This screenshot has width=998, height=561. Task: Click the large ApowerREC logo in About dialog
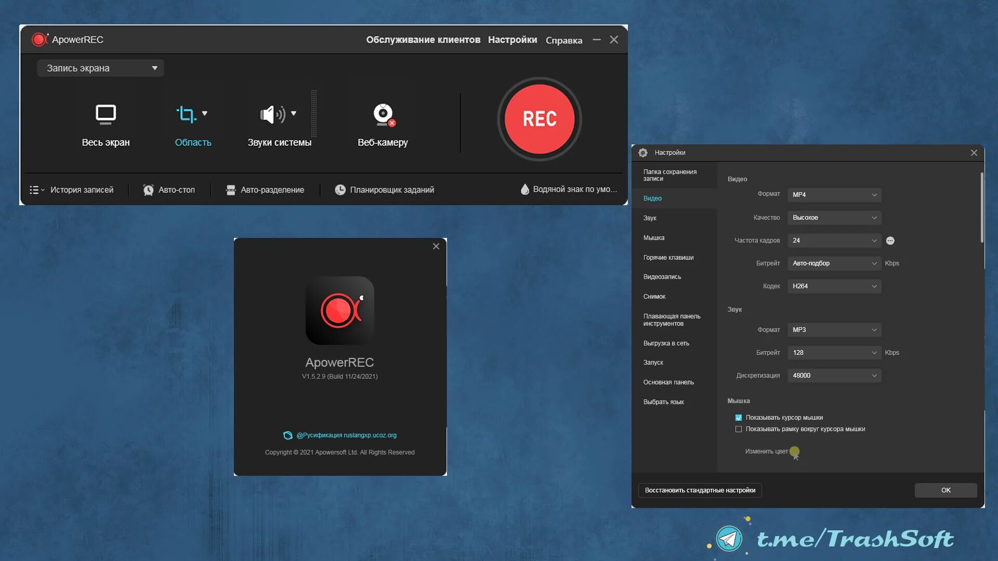pos(340,311)
